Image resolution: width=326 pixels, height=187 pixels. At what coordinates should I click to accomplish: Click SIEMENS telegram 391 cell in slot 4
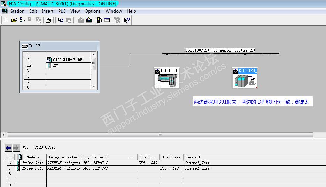(92, 163)
